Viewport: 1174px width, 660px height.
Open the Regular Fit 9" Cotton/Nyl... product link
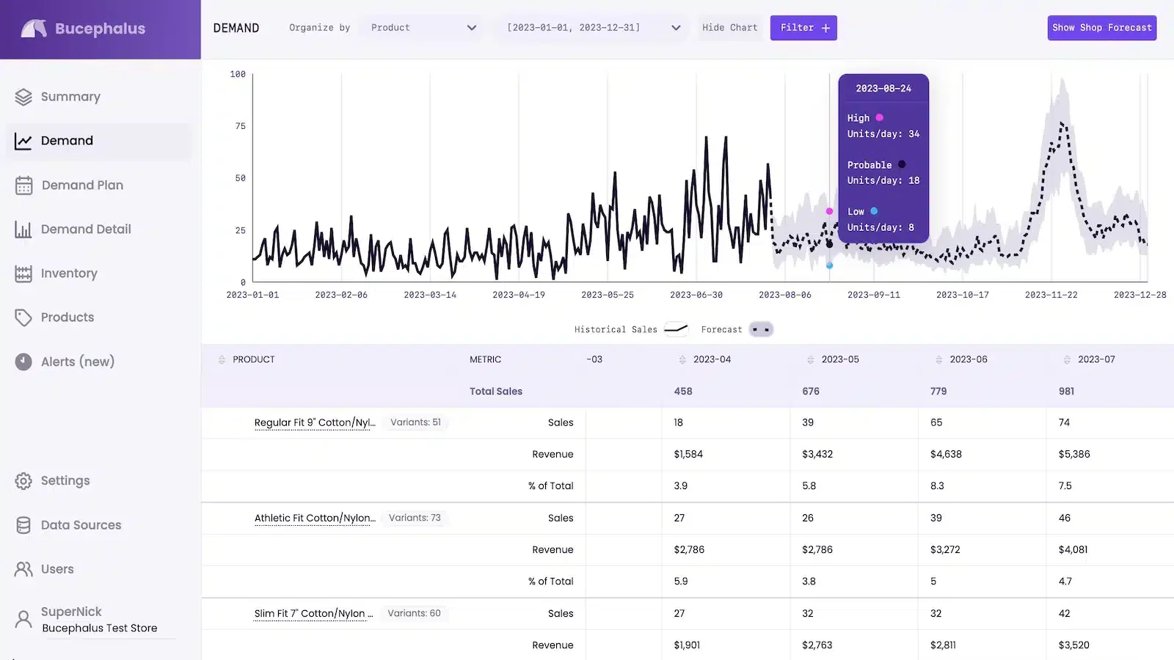pyautogui.click(x=315, y=422)
